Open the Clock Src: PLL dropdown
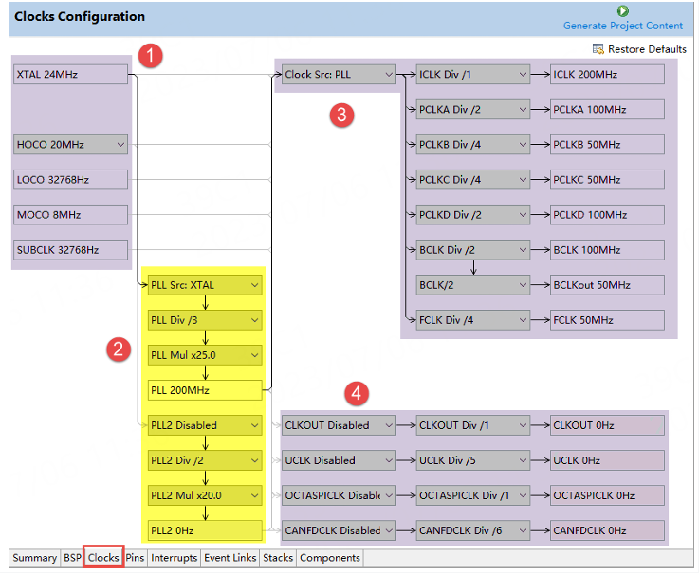Screen dimensions: 699x573 (x=339, y=75)
